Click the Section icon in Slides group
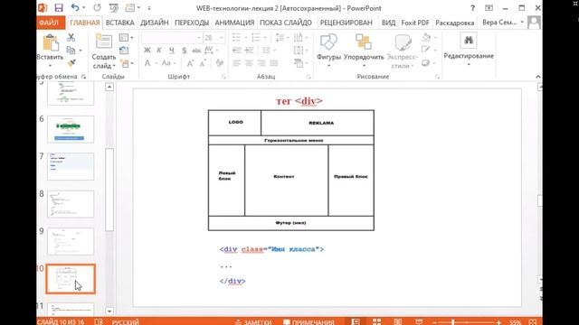Viewport: 579px width, 325px height. pyautogui.click(x=125, y=63)
